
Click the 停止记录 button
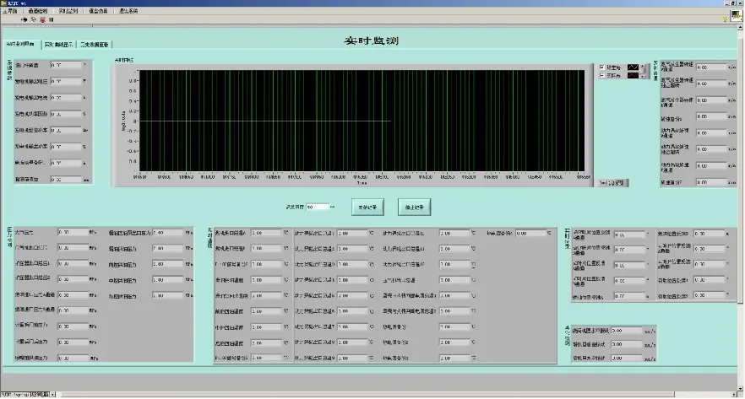[416, 206]
